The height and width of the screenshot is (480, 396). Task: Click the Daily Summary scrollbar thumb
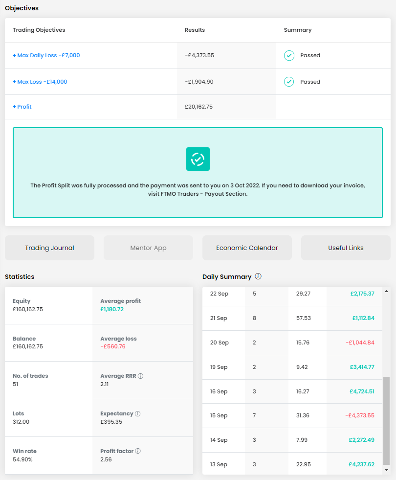(x=387, y=421)
